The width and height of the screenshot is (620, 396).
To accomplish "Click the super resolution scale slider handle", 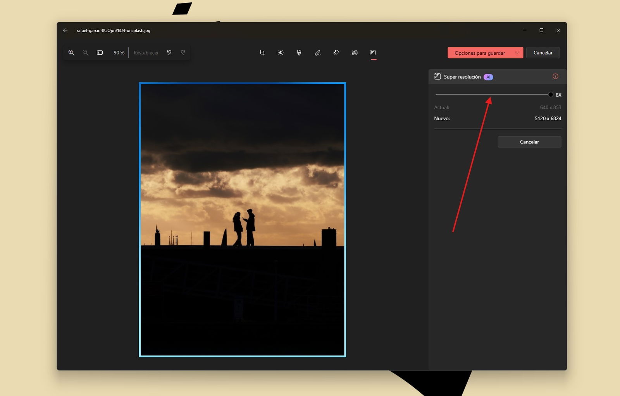I will click(551, 95).
